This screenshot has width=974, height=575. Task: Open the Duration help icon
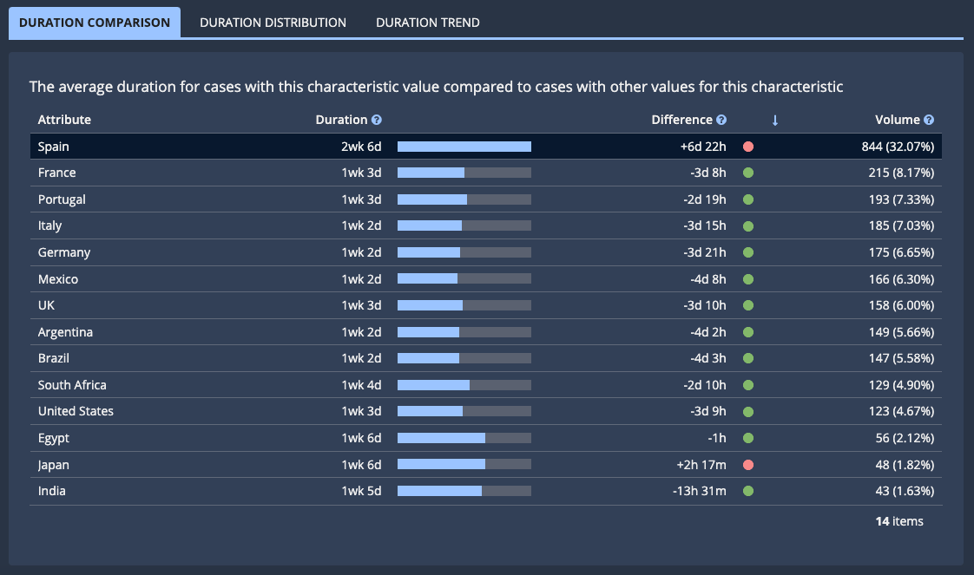click(x=377, y=120)
